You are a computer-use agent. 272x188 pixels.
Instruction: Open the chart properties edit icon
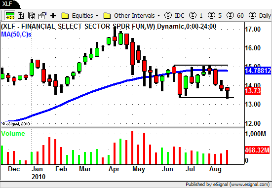[42, 16]
